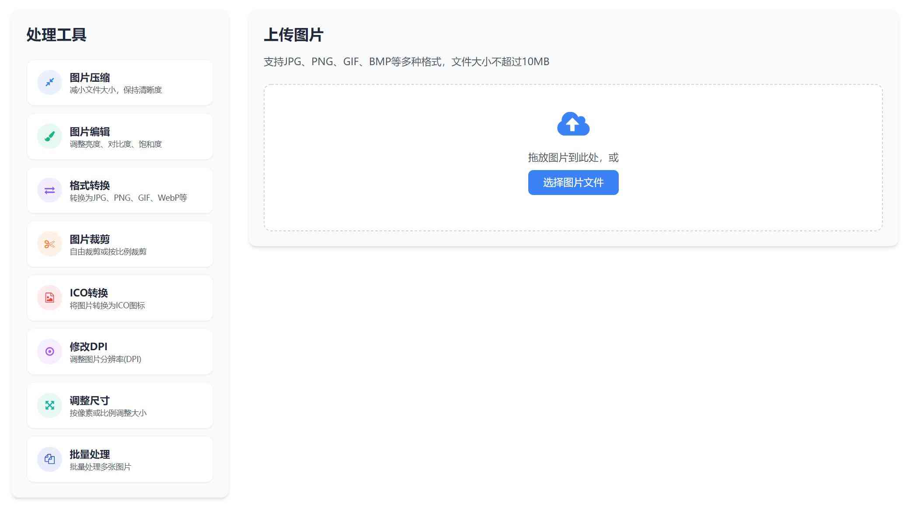Click the 选择图片文件 button
This screenshot has width=910, height=512.
(x=573, y=182)
